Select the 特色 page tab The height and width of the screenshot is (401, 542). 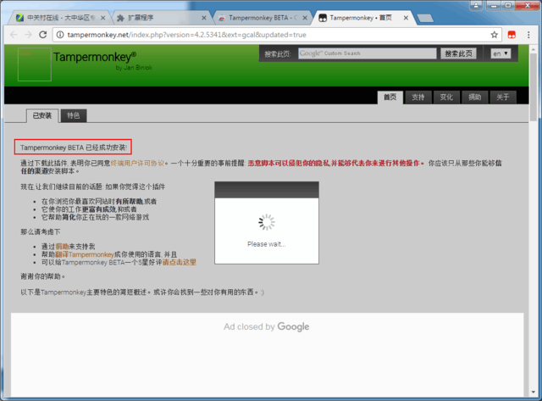[74, 115]
